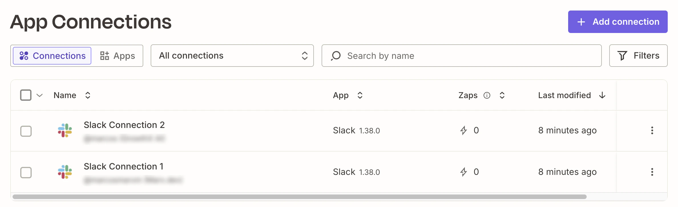Click the App column header label
The height and width of the screenshot is (207, 678).
pyautogui.click(x=341, y=96)
